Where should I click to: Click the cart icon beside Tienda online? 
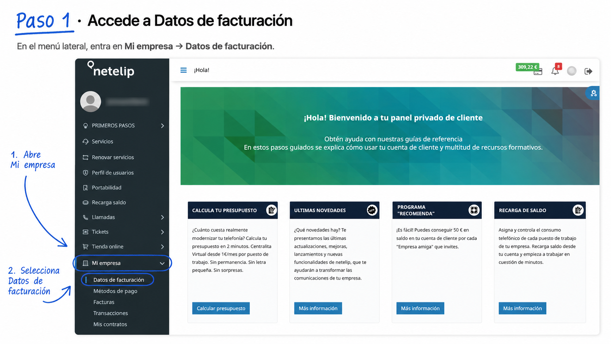coord(86,246)
